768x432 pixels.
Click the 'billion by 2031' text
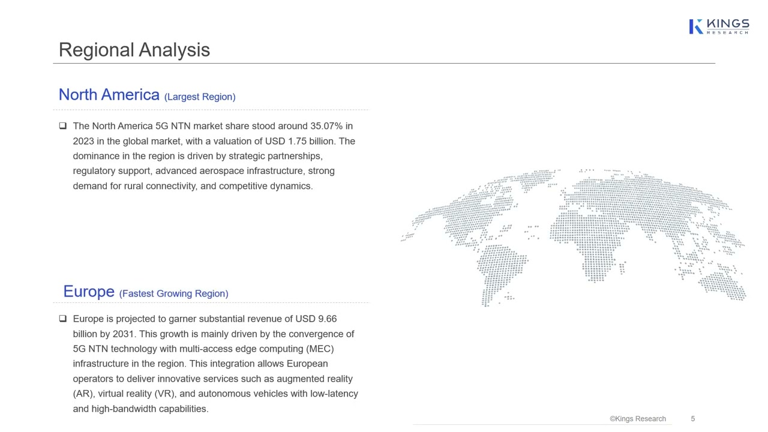105,334
